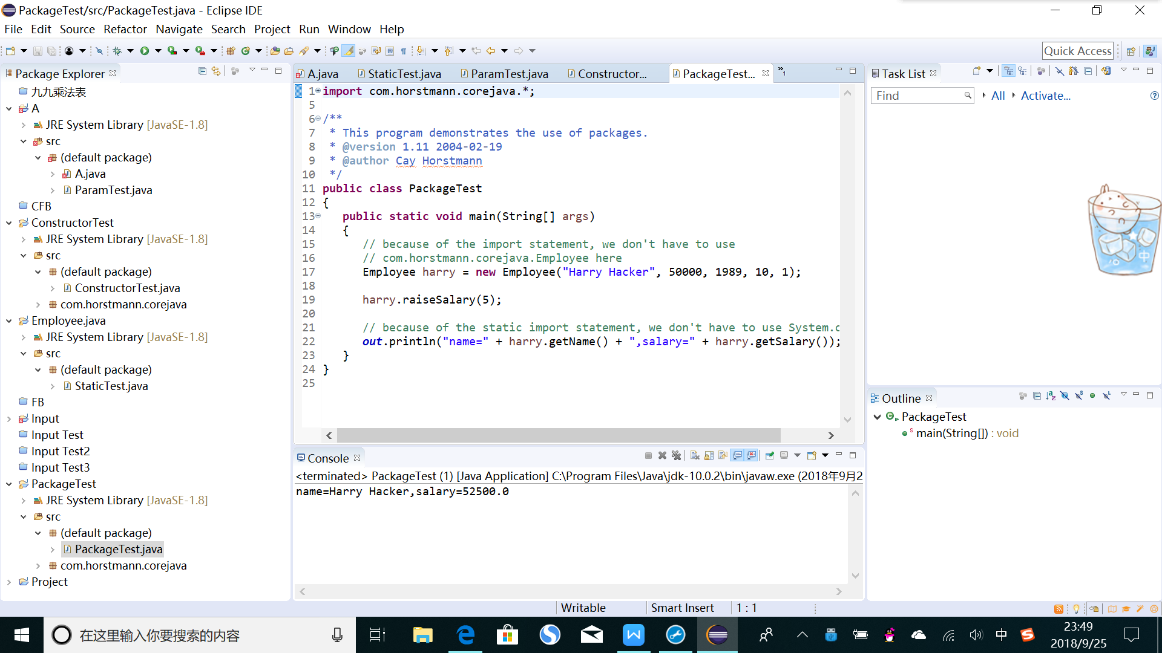Screen dimensions: 1162x653
Task: Expand com.horstmann.corejava under PackageTest
Action: [38, 566]
